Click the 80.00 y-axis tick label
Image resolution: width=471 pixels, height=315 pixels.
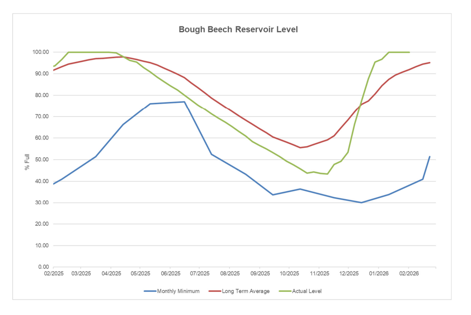click(x=42, y=95)
